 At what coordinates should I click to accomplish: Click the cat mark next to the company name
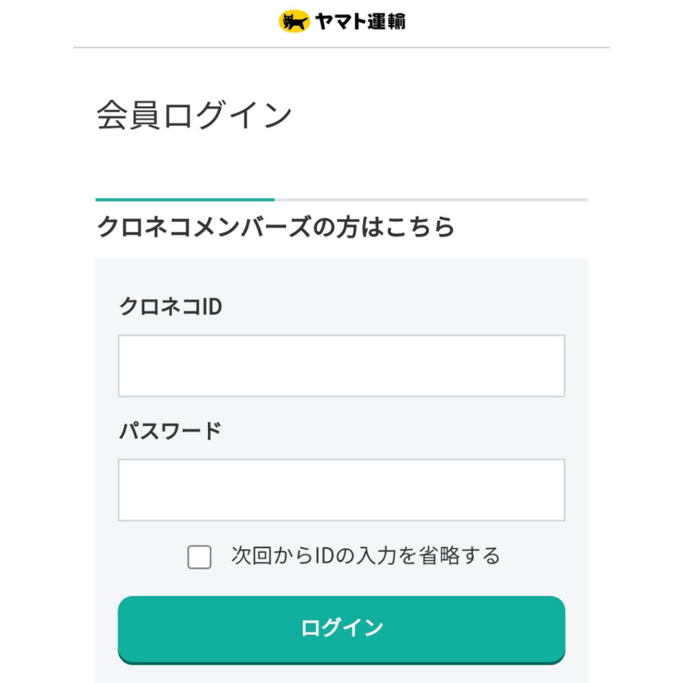[295, 20]
